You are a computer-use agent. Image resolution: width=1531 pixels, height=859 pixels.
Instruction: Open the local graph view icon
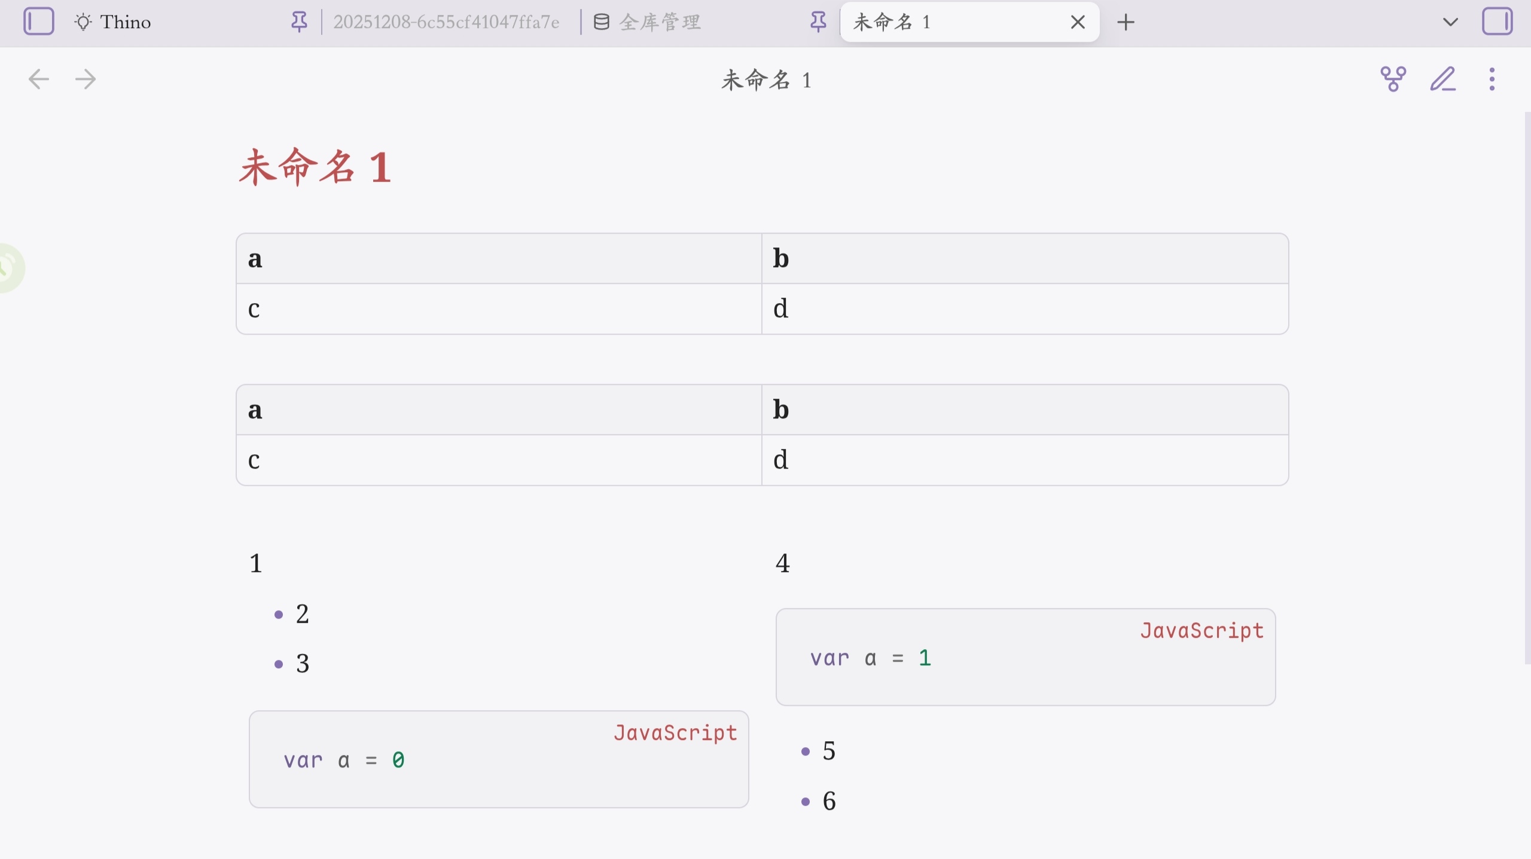[1393, 79]
